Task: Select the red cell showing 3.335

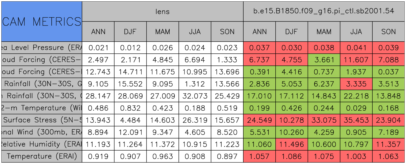Action: 356,84
